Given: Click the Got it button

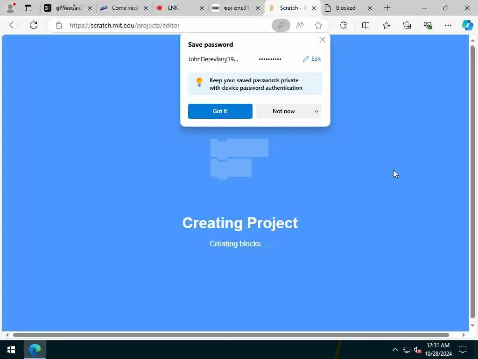Looking at the screenshot, I should 220,111.
